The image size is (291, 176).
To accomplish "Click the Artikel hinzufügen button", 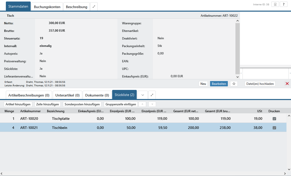I will pos(18,104).
